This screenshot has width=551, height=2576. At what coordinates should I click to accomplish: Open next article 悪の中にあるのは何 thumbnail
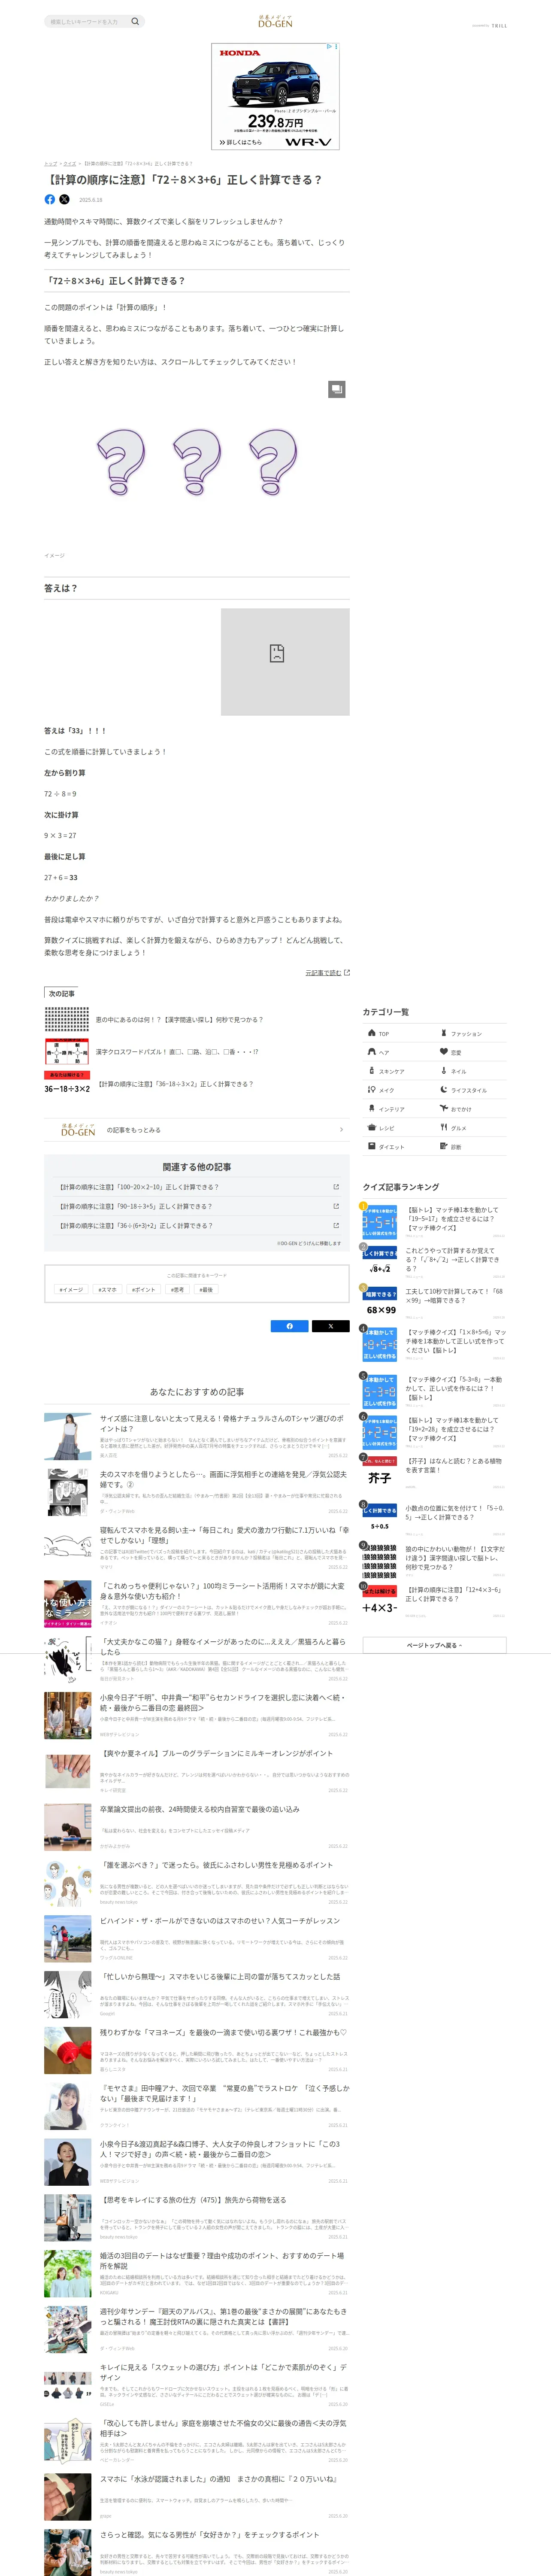tap(67, 1019)
